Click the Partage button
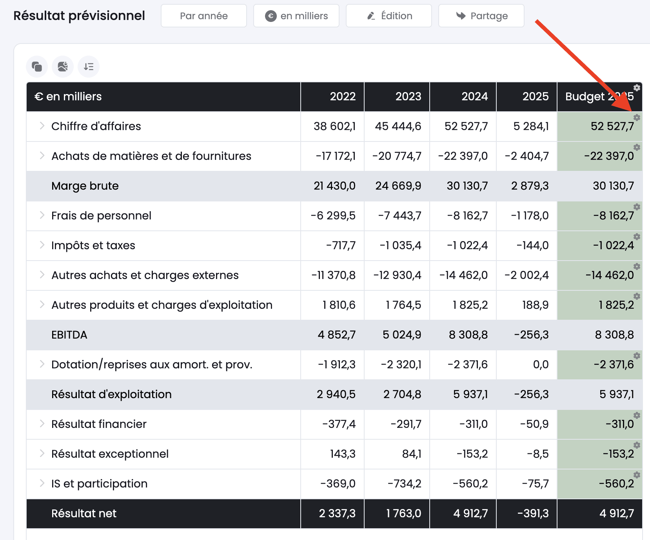The width and height of the screenshot is (650, 540). click(x=481, y=16)
